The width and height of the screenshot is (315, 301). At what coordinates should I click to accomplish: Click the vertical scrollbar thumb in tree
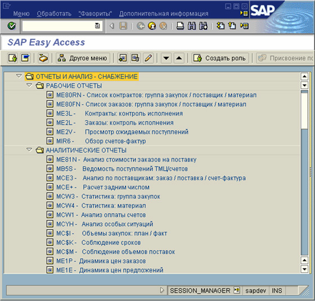tap(304, 110)
